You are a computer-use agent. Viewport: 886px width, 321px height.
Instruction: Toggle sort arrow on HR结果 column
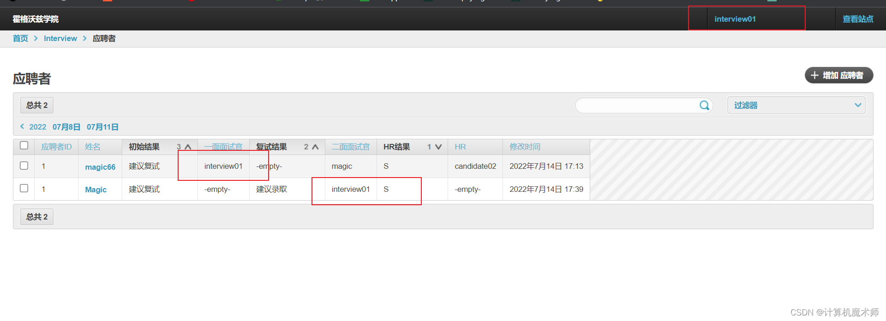(x=438, y=147)
